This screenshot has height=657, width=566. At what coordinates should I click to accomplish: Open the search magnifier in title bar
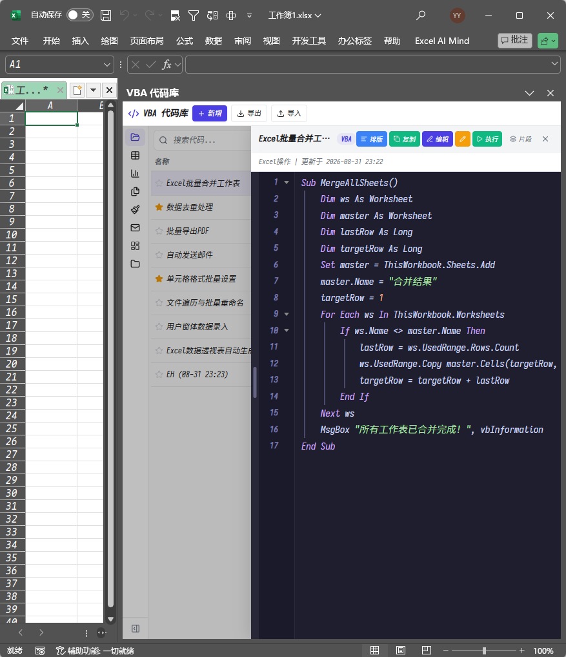click(x=421, y=16)
